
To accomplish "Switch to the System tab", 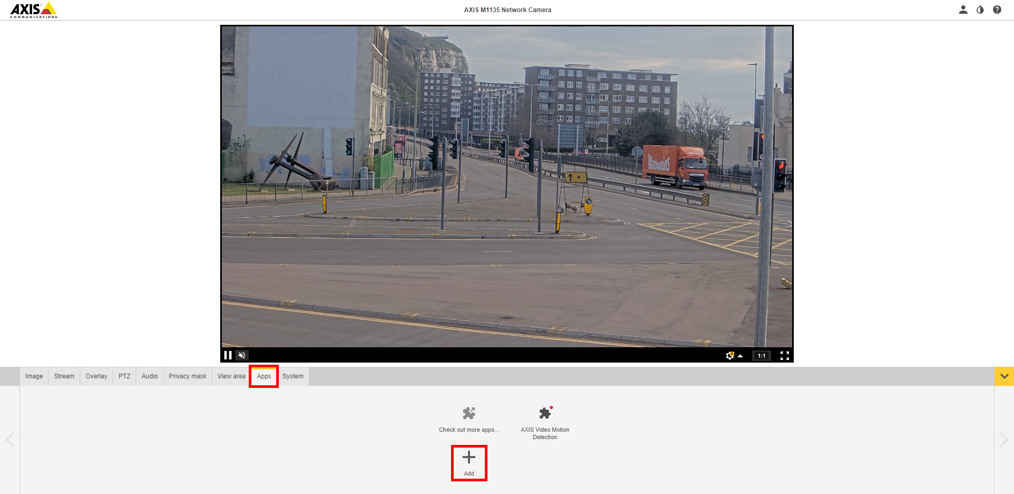I will point(293,376).
